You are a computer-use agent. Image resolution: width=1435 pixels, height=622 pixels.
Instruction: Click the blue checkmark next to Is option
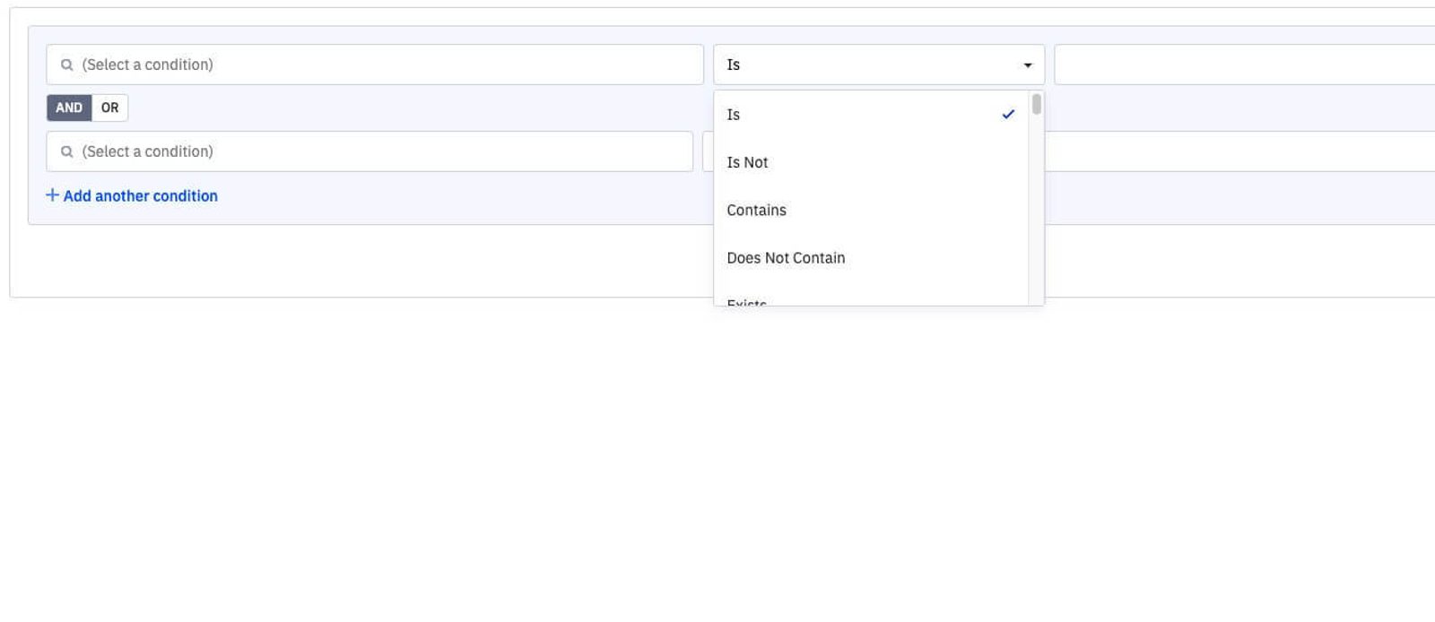click(1008, 115)
